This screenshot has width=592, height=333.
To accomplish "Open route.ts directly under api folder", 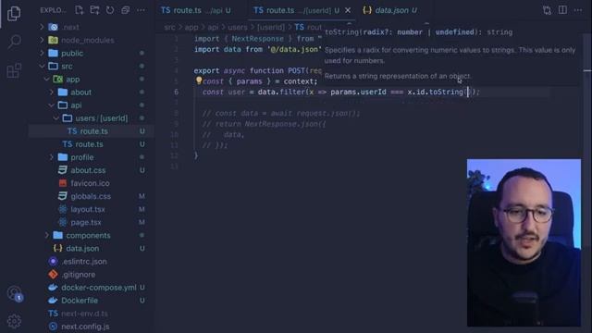I will [x=92, y=144].
